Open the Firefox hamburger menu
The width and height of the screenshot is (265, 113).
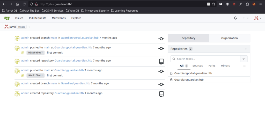261,4
